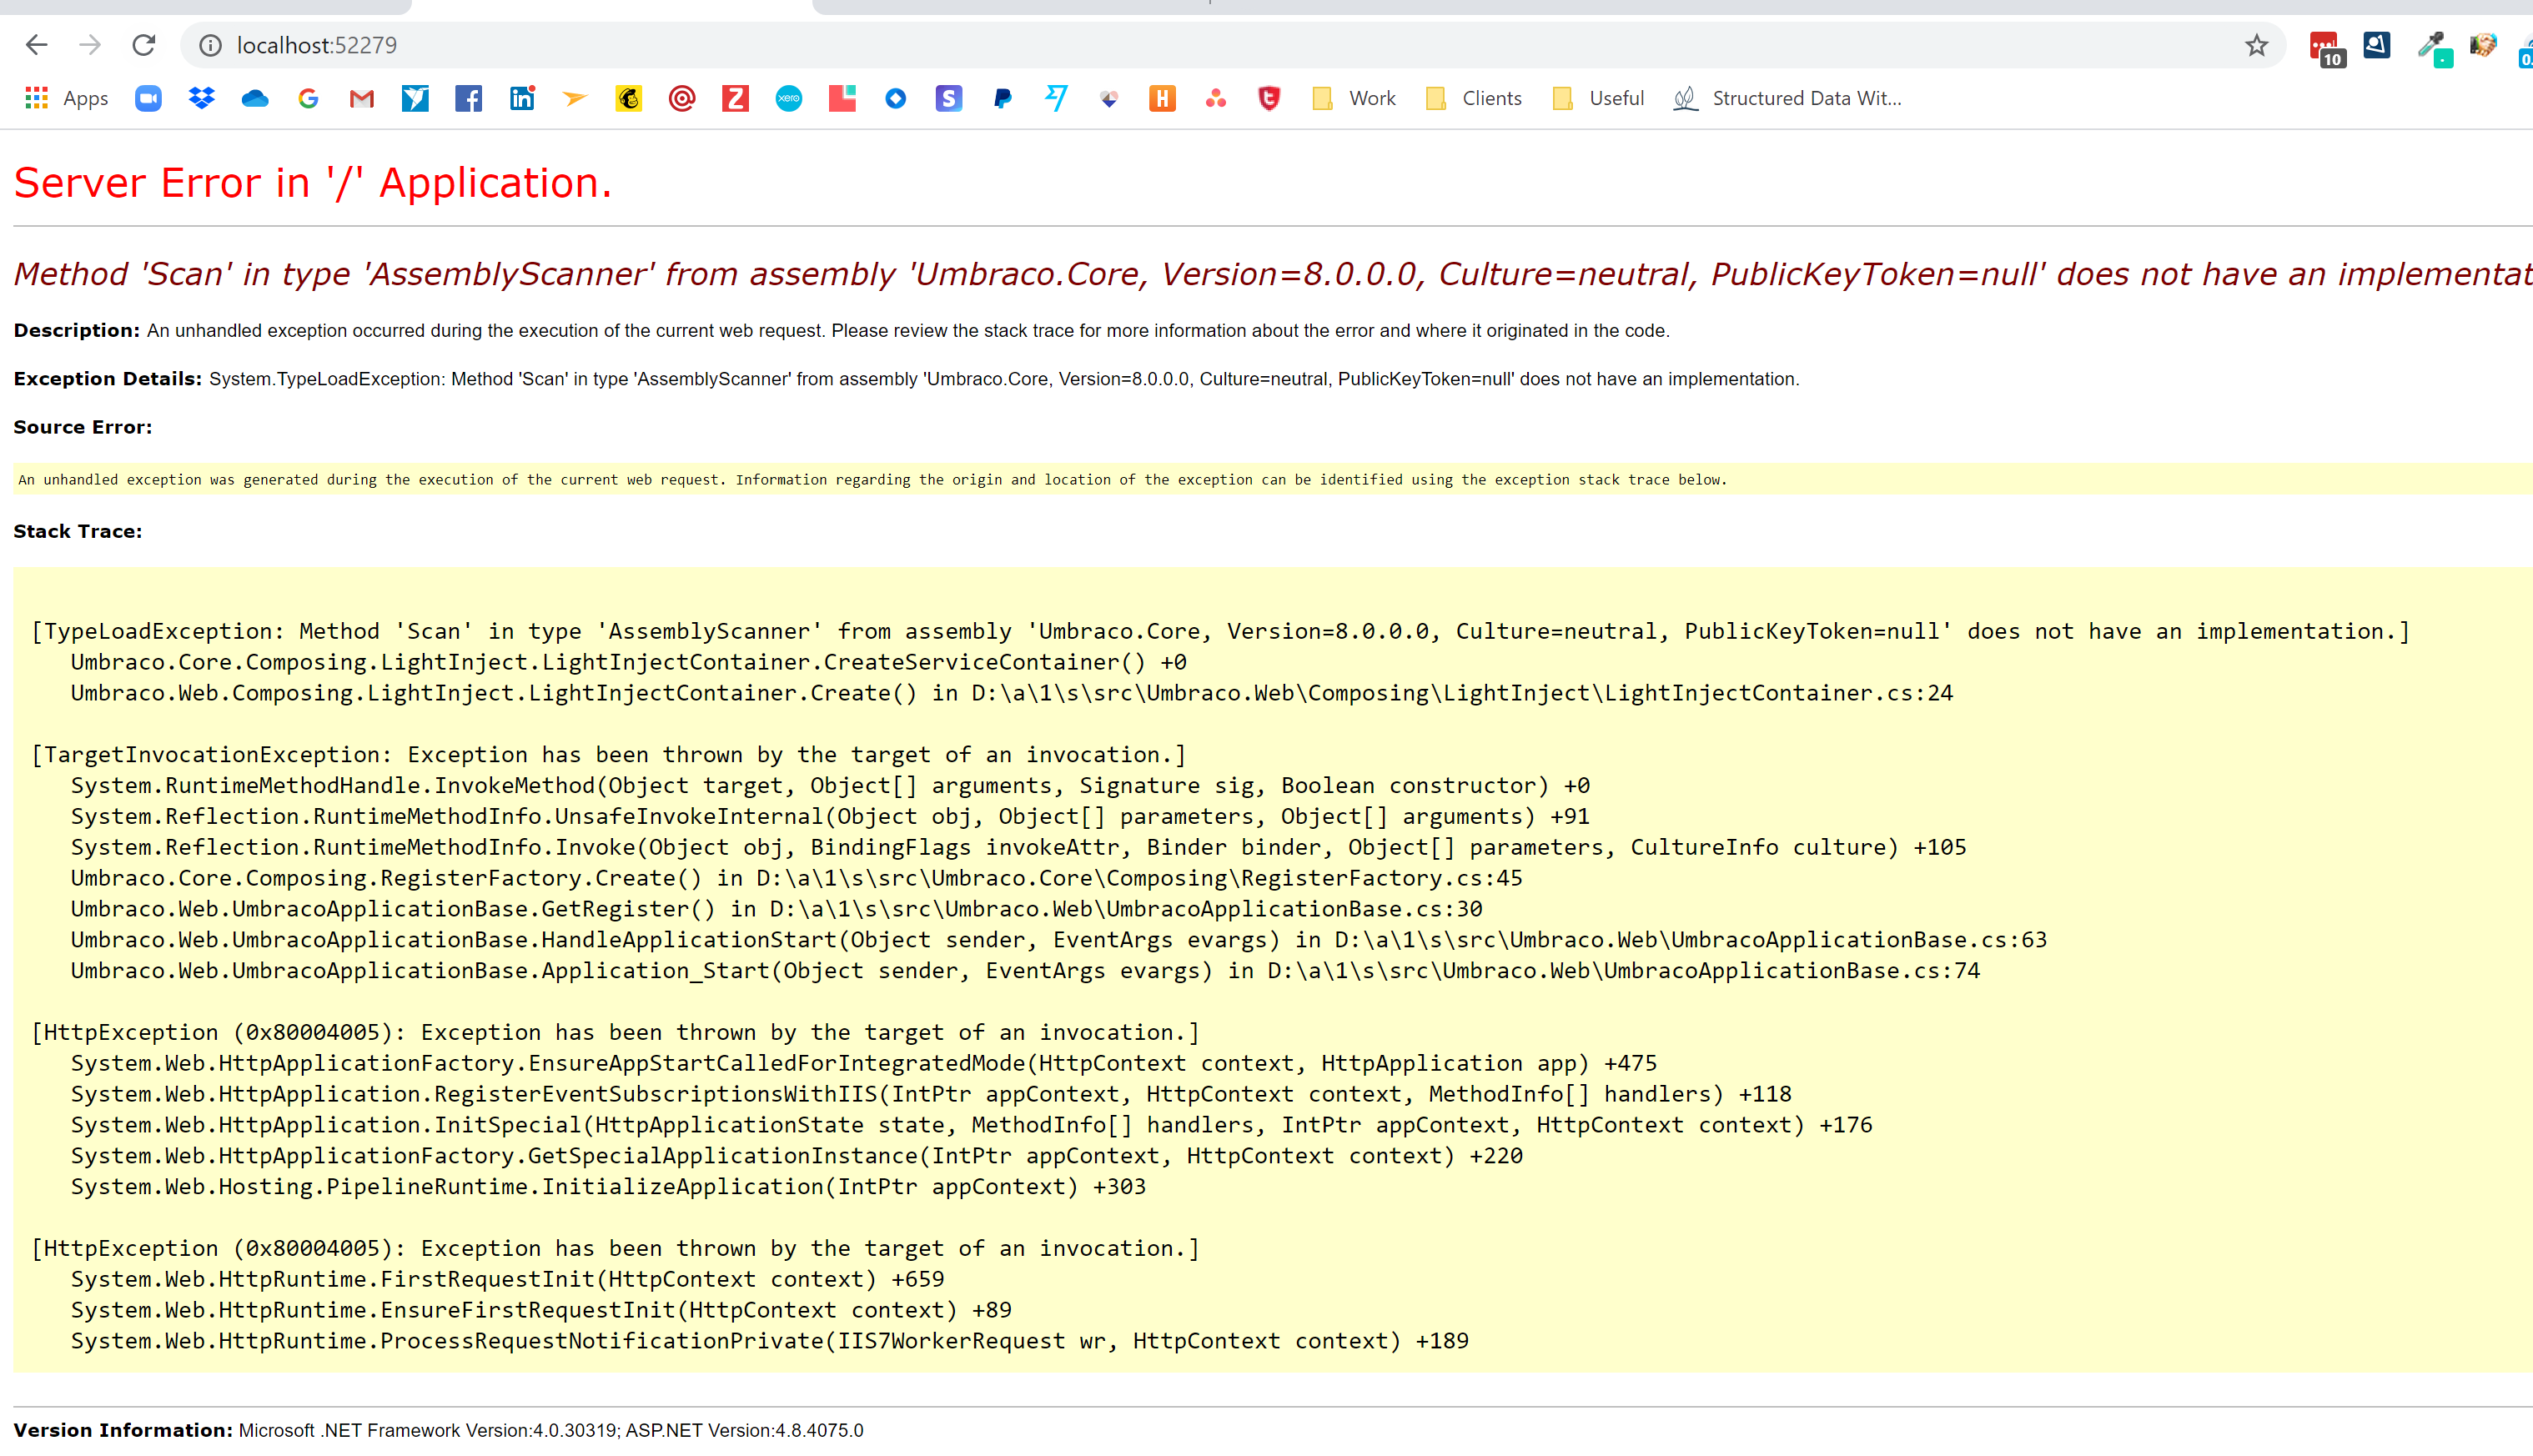This screenshot has height=1456, width=2533.
Task: Open the handshake extension icon
Action: [2483, 45]
